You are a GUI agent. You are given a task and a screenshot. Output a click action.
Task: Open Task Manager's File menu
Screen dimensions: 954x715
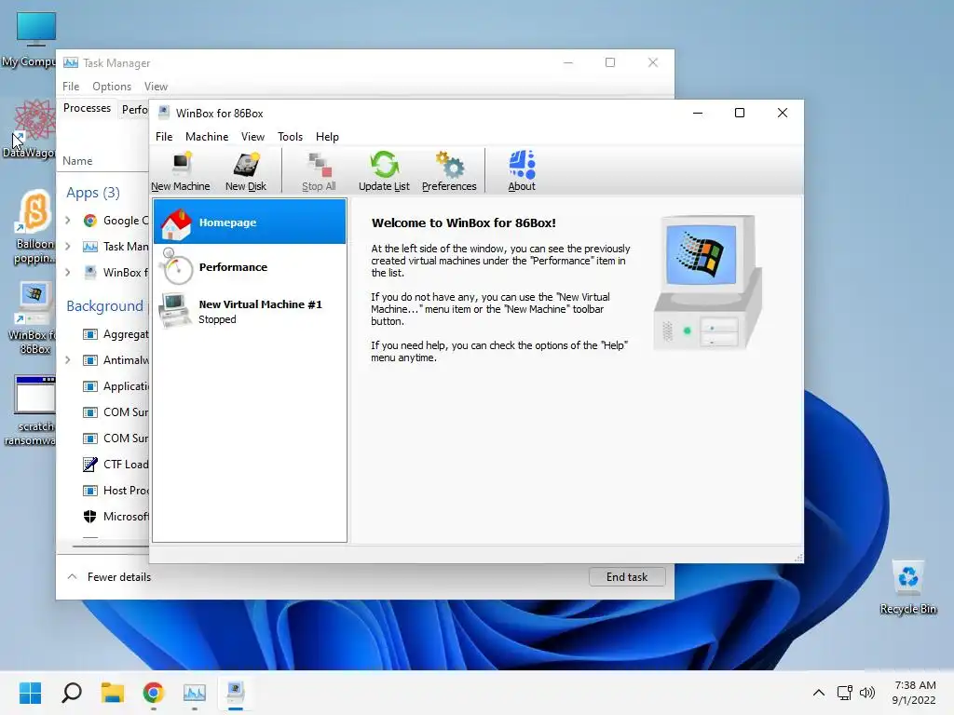[x=71, y=87]
